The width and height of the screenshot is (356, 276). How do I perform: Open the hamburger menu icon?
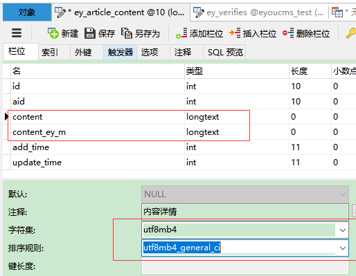tap(17, 33)
